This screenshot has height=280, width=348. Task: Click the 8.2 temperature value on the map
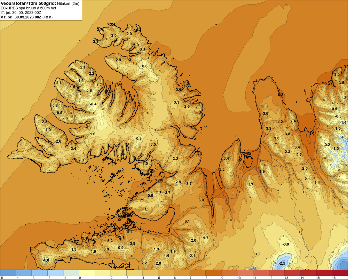(x=280, y=95)
